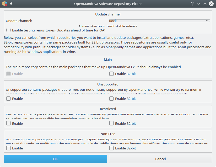Enable 32-bit for the Main repository
The width and height of the screenshot is (216, 167).
point(111,74)
